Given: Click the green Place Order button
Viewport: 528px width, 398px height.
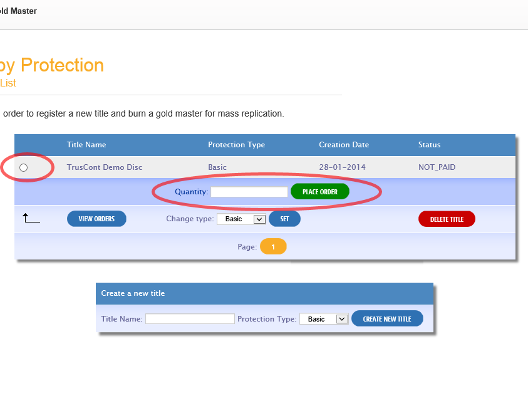Looking at the screenshot, I should pos(319,192).
